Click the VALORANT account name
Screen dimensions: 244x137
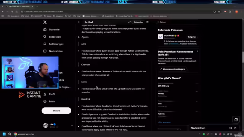click(169, 35)
